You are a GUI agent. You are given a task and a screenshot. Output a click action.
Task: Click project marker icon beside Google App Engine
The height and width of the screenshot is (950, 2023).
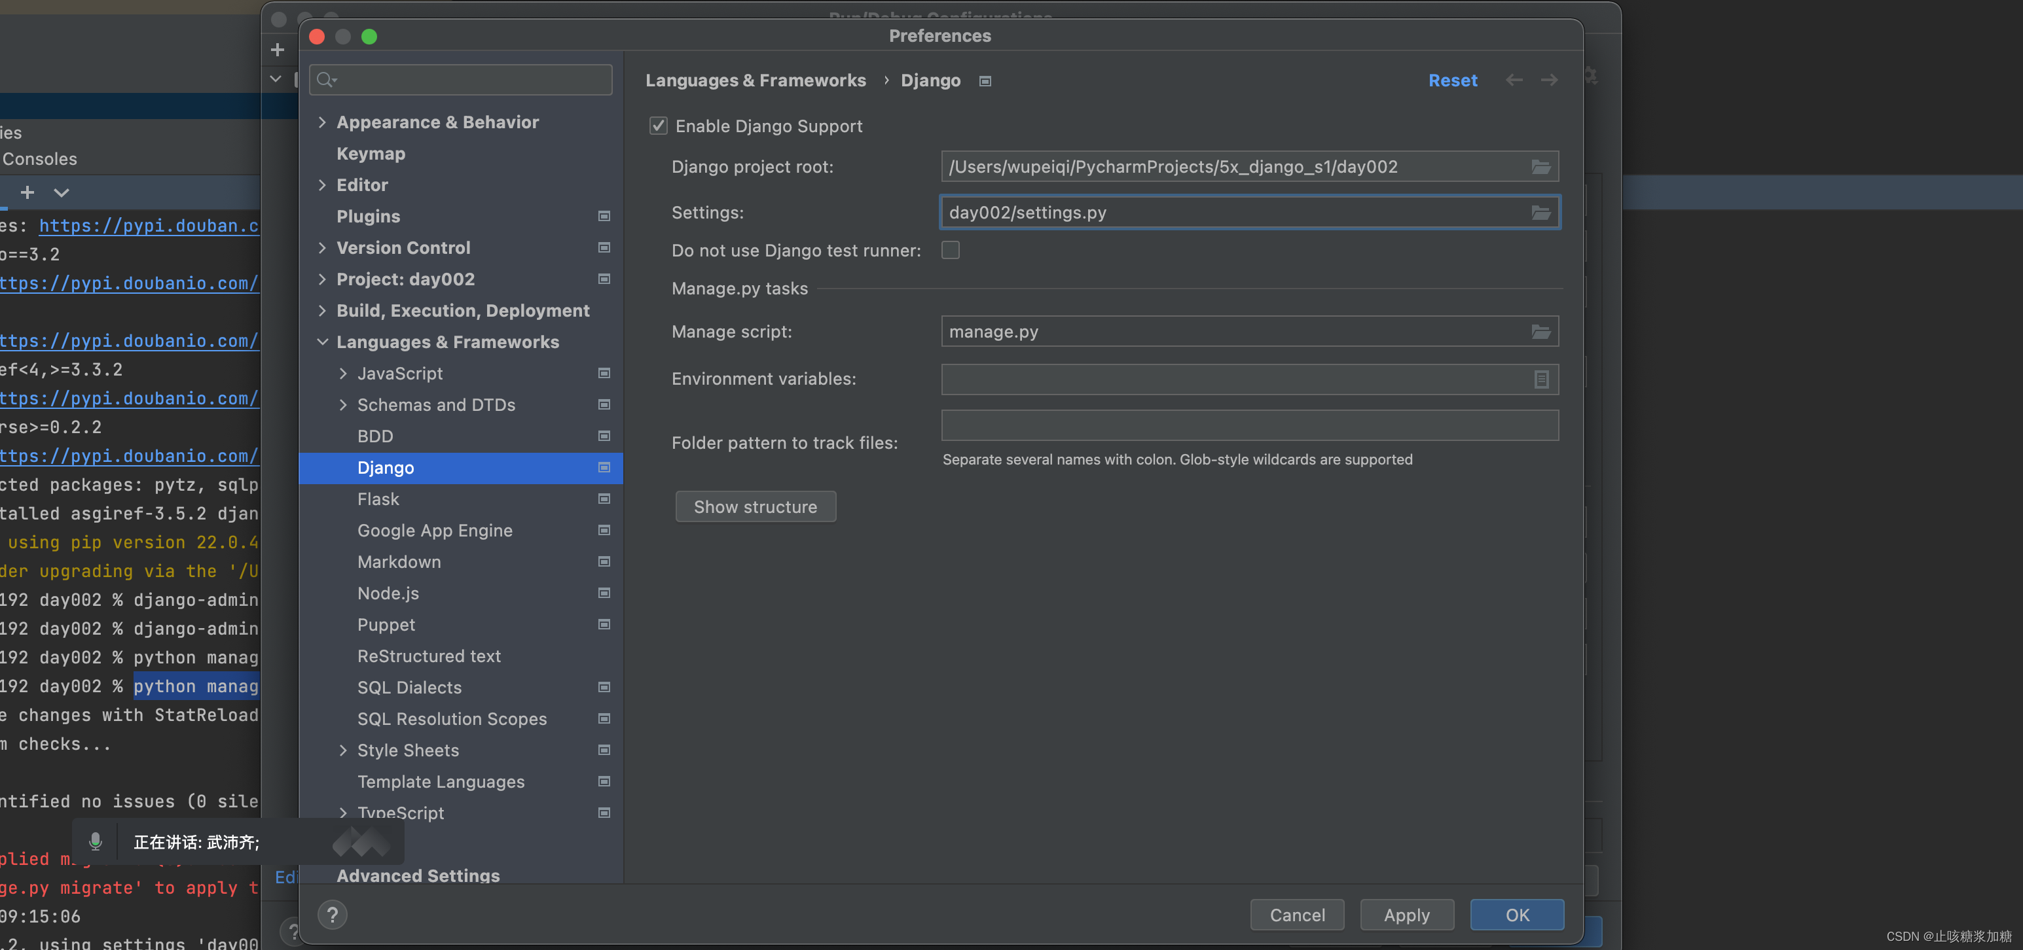tap(604, 530)
